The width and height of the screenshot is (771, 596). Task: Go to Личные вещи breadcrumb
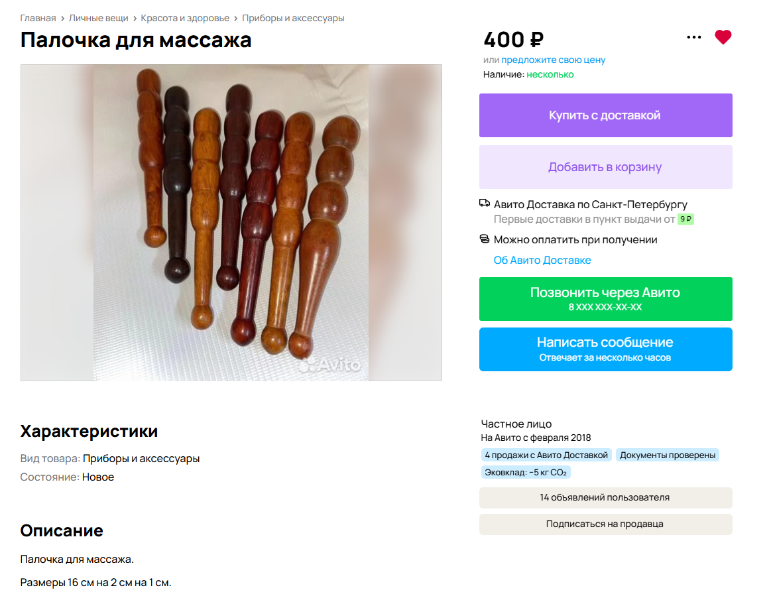(98, 18)
